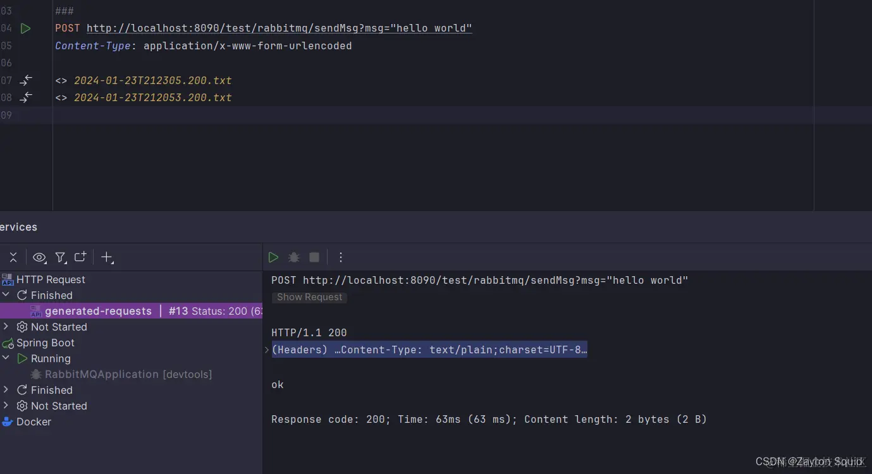Viewport: 872px width, 474px height.
Task: Click the Docker whale icon
Action: coord(8,422)
